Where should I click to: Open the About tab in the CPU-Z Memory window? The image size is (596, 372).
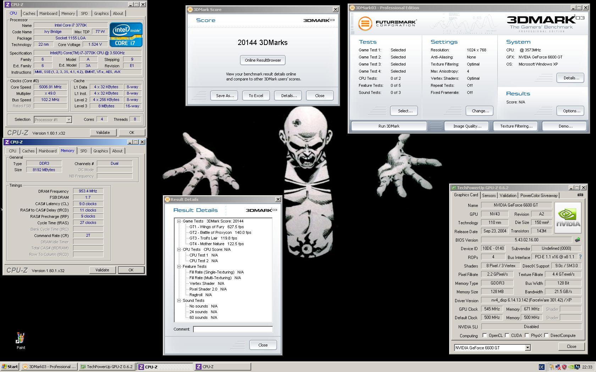point(117,151)
